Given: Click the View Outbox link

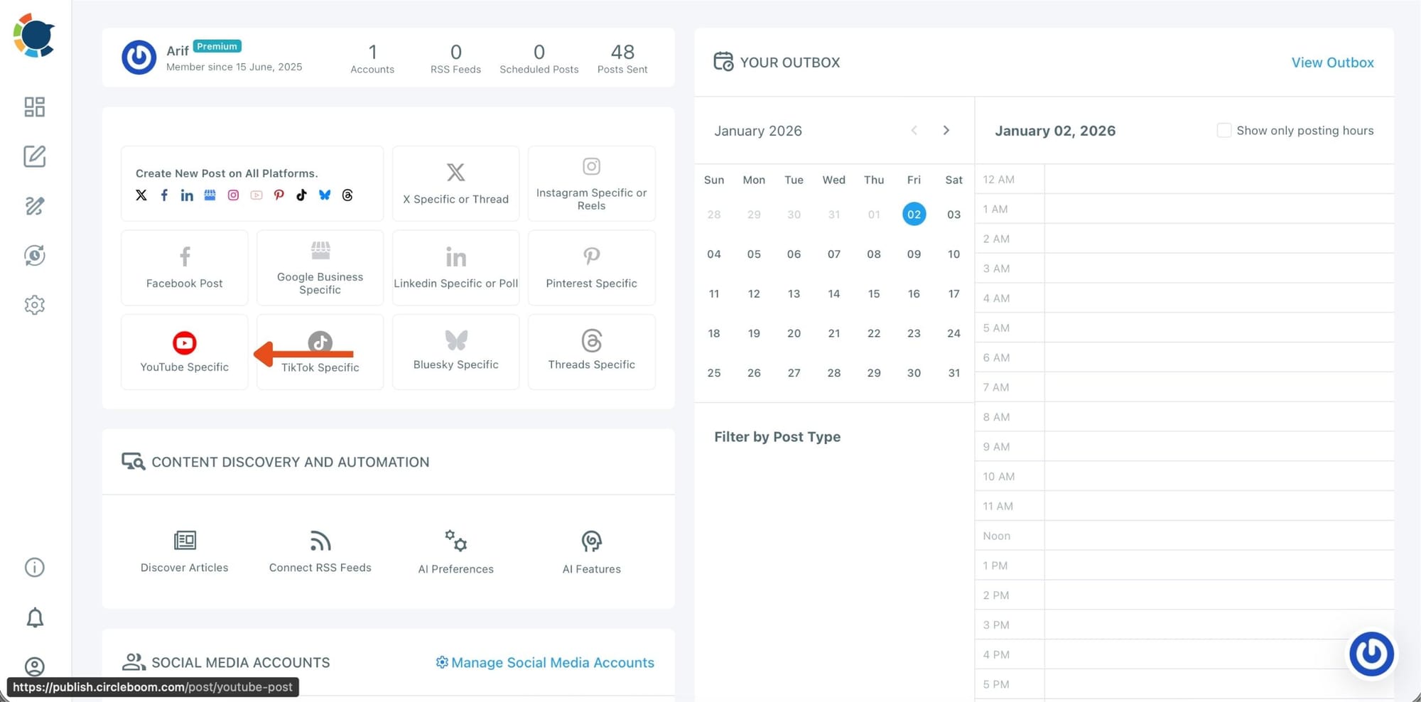Looking at the screenshot, I should tap(1332, 63).
